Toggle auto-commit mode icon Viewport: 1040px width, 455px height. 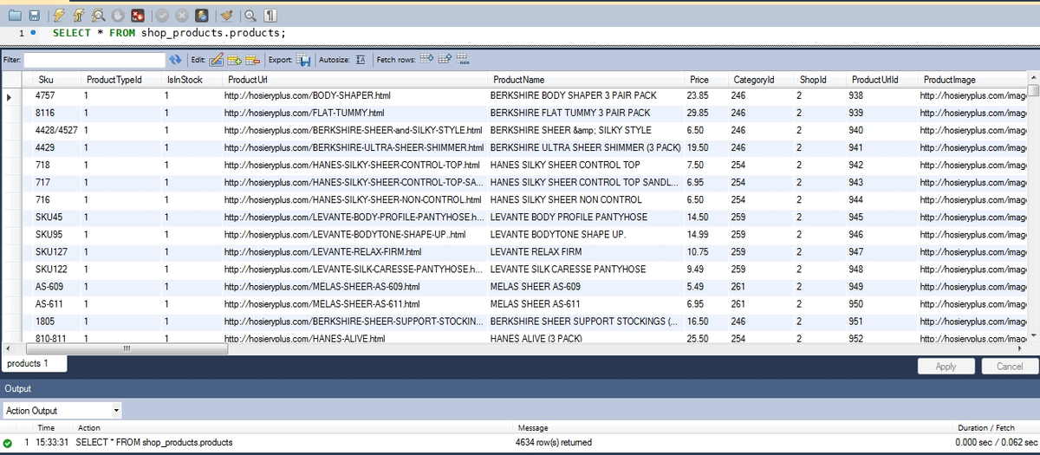[202, 16]
